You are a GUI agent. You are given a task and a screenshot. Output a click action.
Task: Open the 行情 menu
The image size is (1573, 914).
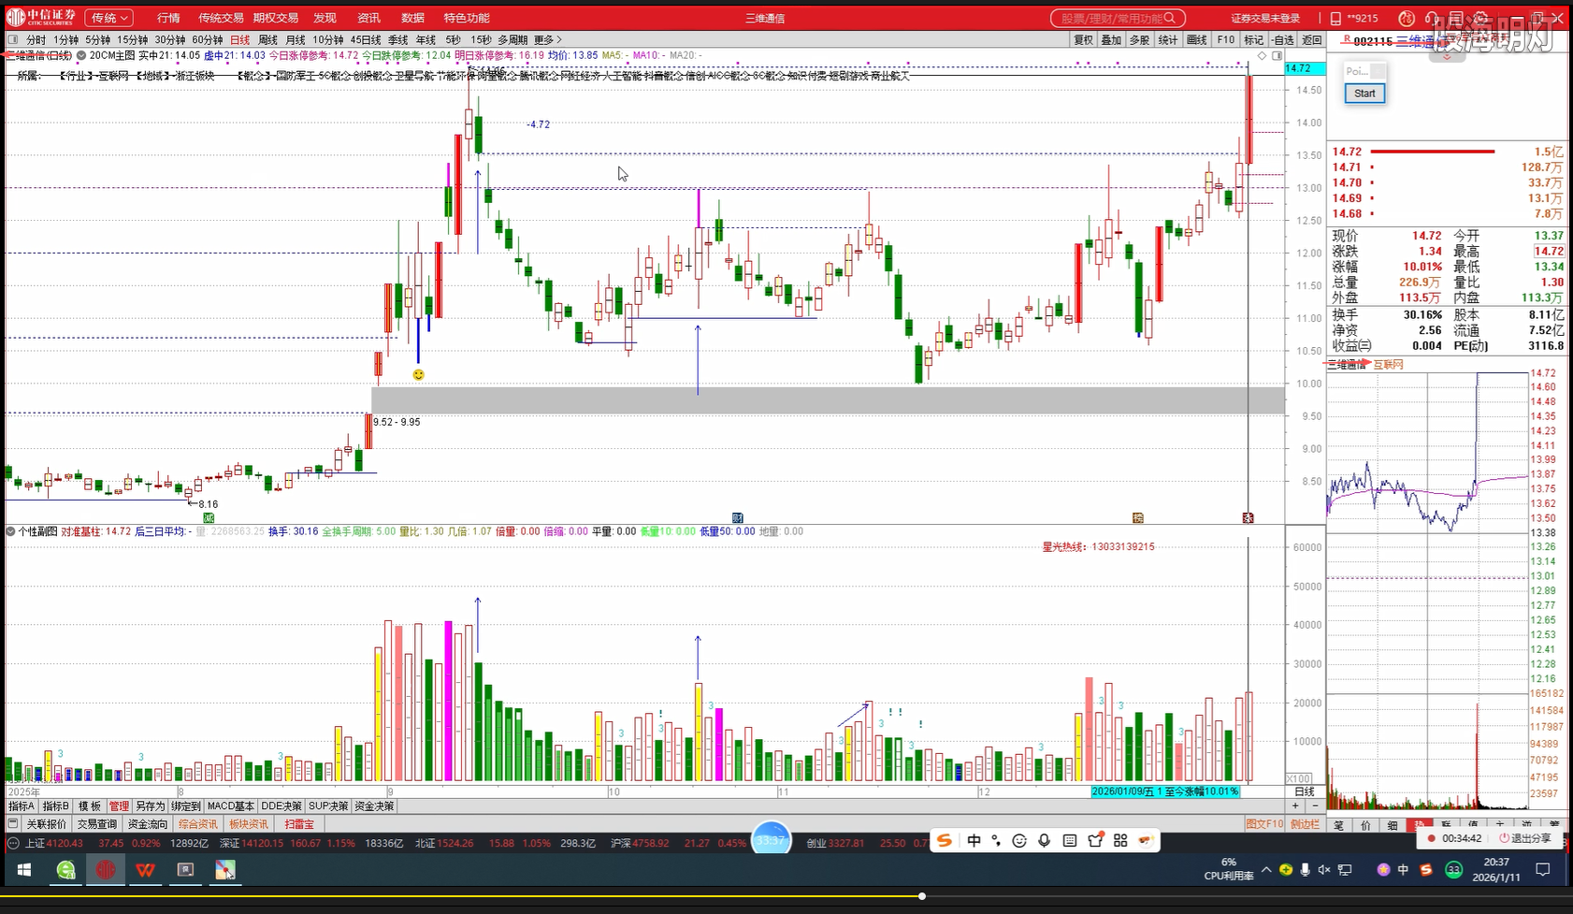click(x=168, y=18)
